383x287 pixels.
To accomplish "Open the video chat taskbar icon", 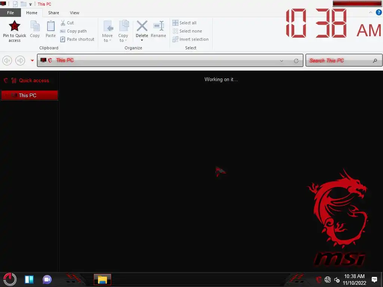I will [47, 280].
